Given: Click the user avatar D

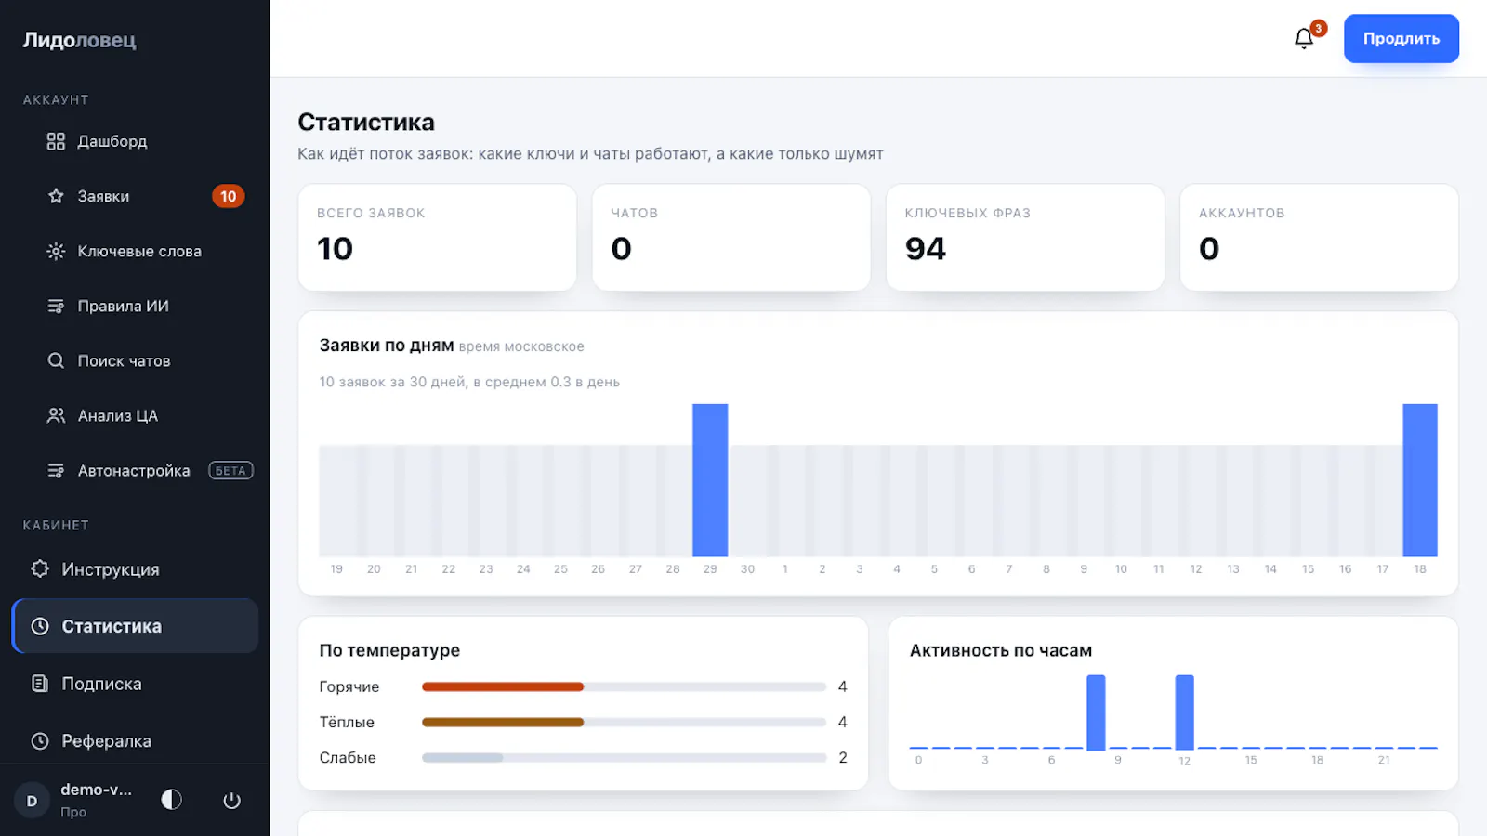Looking at the screenshot, I should [x=32, y=800].
